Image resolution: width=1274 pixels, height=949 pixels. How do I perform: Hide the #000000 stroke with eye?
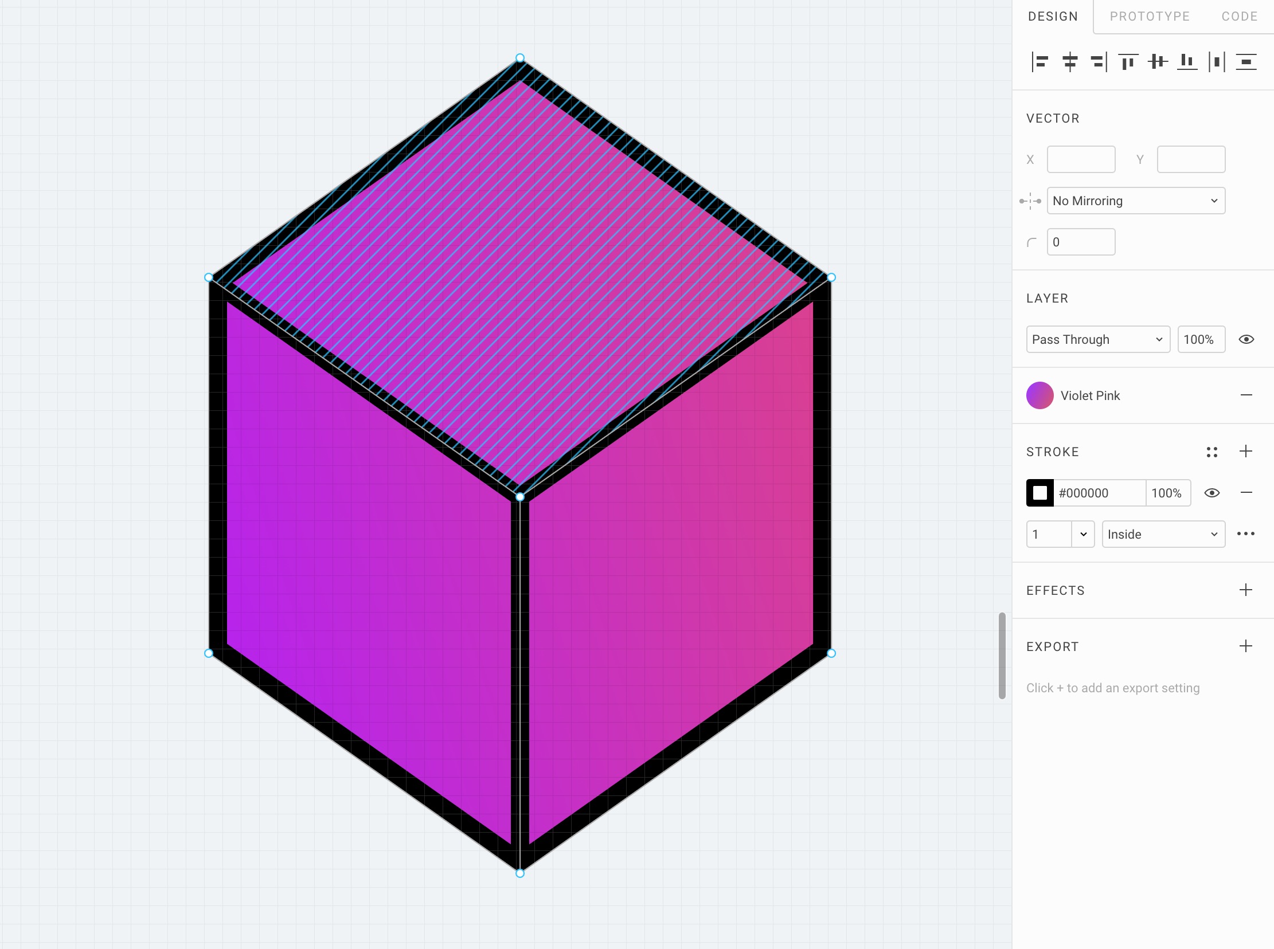click(x=1212, y=493)
